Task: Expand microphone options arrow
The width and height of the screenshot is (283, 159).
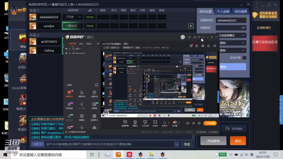Action: 169,123
